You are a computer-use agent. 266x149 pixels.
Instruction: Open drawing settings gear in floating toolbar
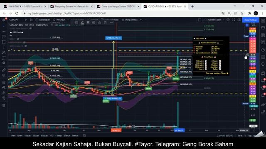point(94,22)
